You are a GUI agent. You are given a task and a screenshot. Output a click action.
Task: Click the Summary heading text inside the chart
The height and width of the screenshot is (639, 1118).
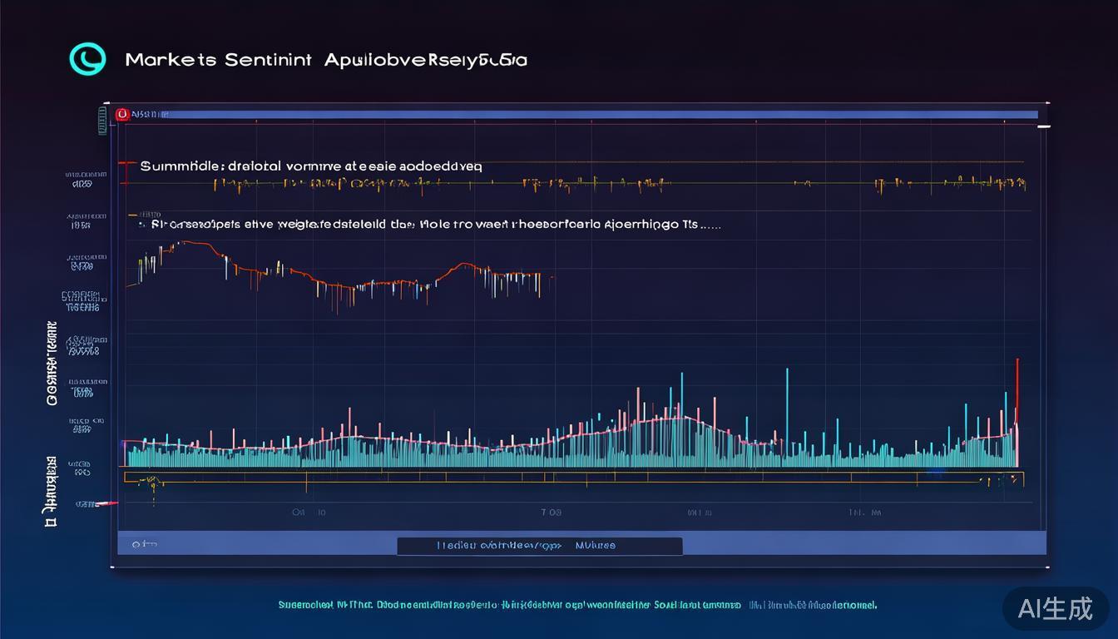(x=310, y=166)
